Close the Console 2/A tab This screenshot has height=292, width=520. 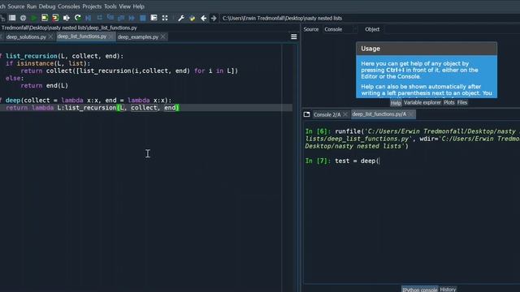click(345, 114)
